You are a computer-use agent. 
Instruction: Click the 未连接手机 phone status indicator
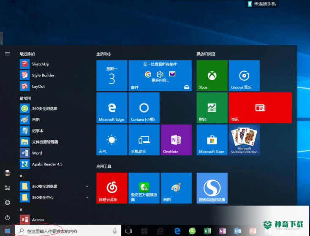coord(262,4)
